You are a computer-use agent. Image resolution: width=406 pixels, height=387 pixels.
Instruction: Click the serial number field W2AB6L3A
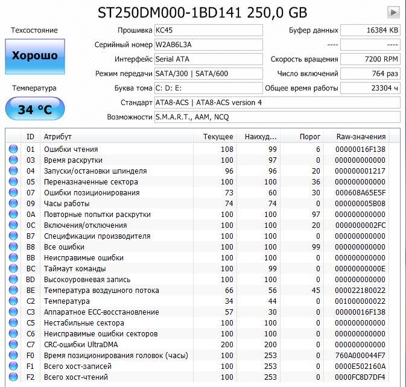(209, 45)
